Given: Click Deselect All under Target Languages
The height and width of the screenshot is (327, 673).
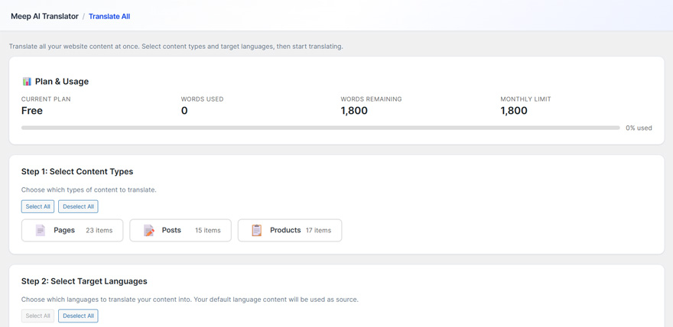Looking at the screenshot, I should (x=78, y=316).
